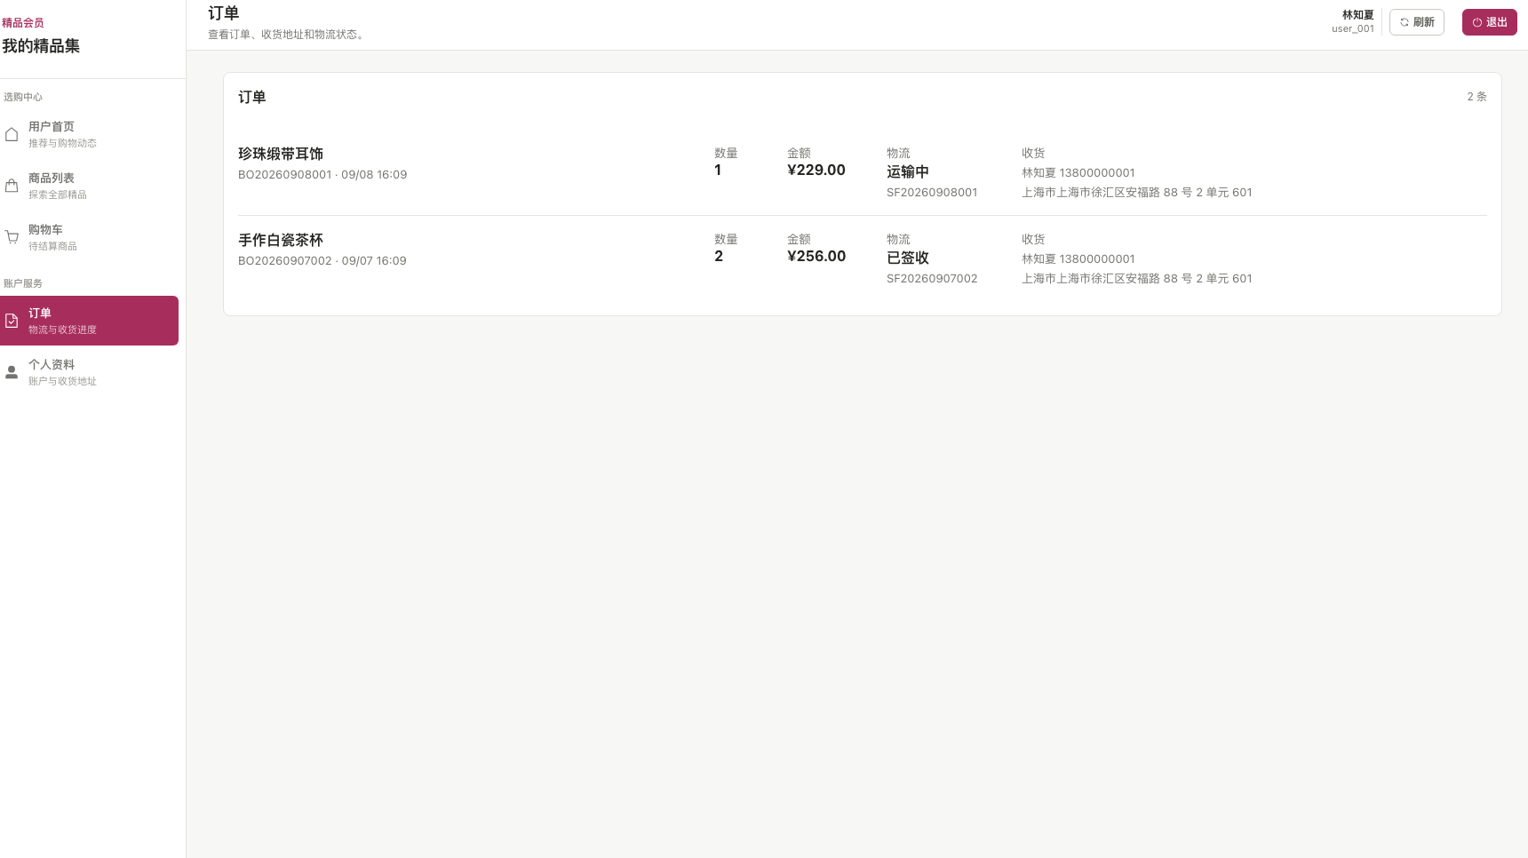Select the 订单 sidebar entry
The width and height of the screenshot is (1528, 858).
click(89, 321)
